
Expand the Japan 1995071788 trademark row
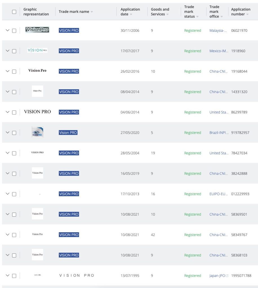coord(8,276)
